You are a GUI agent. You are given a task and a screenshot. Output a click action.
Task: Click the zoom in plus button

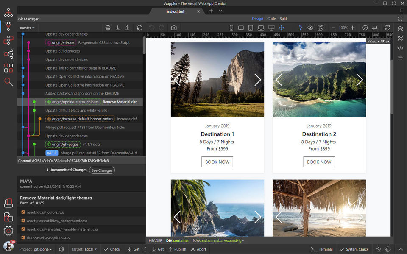click(x=353, y=28)
